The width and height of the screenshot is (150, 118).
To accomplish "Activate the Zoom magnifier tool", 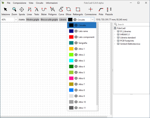I will click(14, 11).
